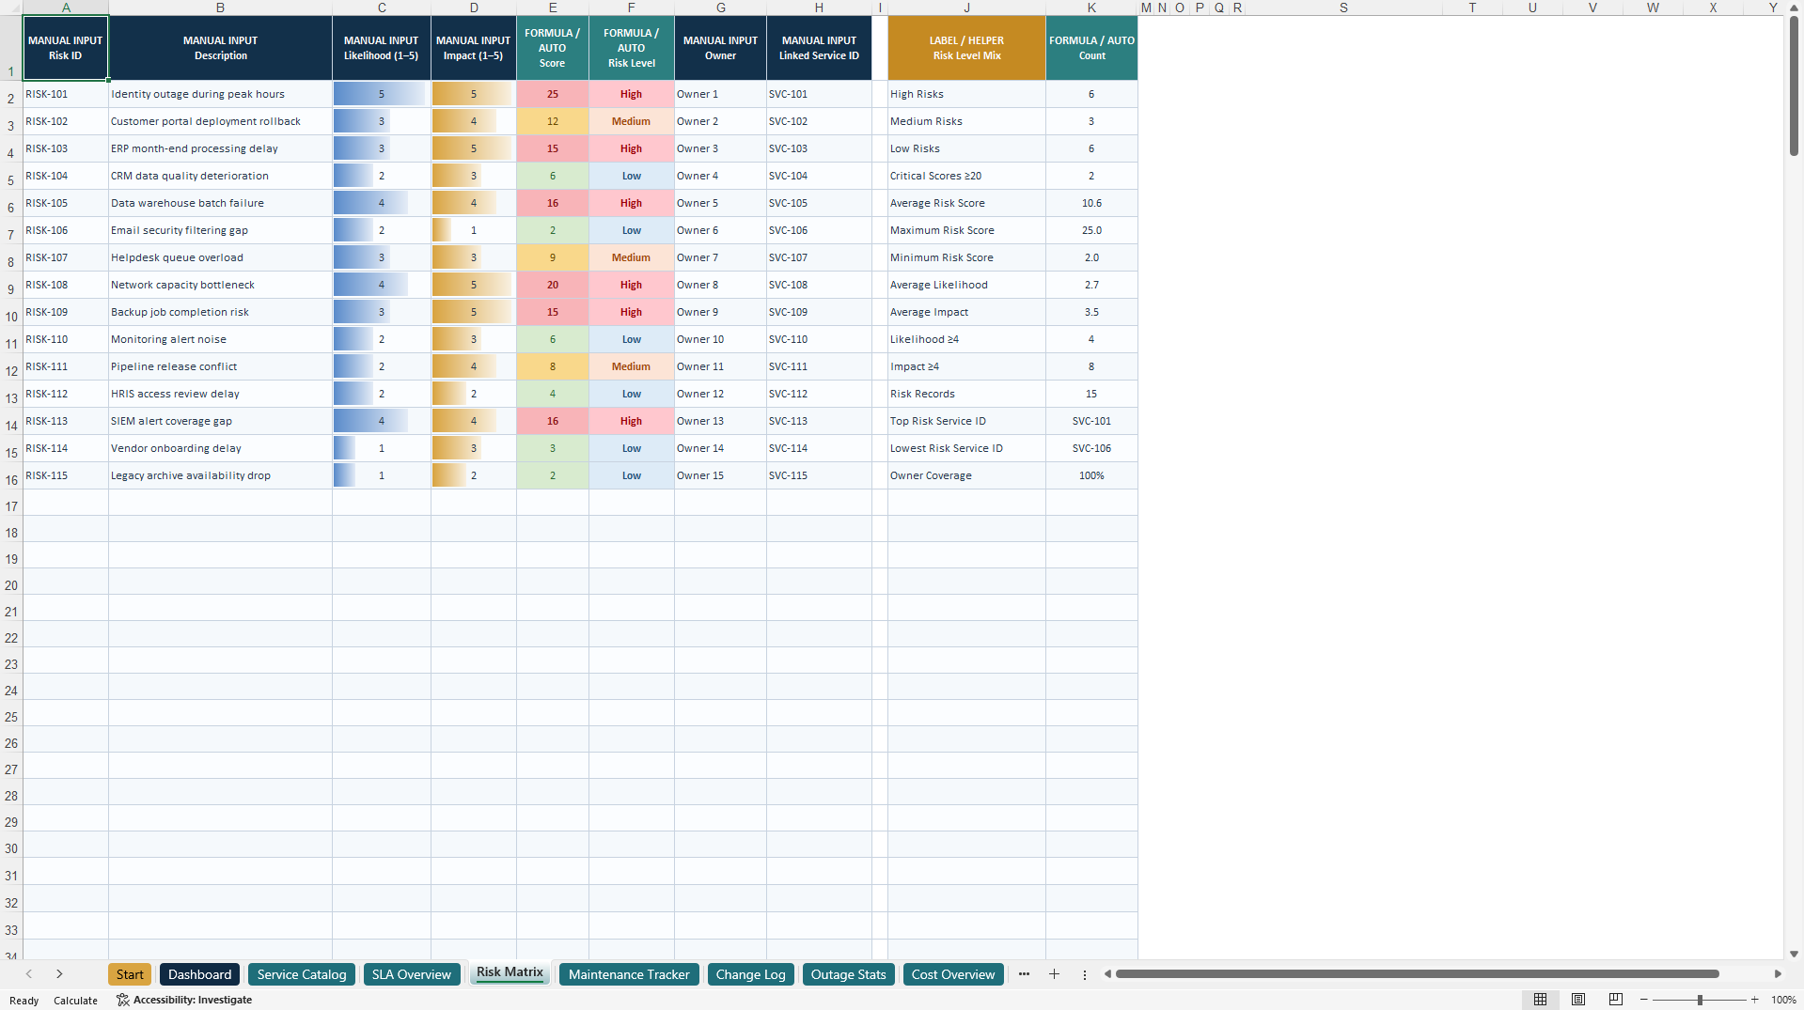
Task: Select cell with 'Identity outage during peak hours'
Action: 220,94
